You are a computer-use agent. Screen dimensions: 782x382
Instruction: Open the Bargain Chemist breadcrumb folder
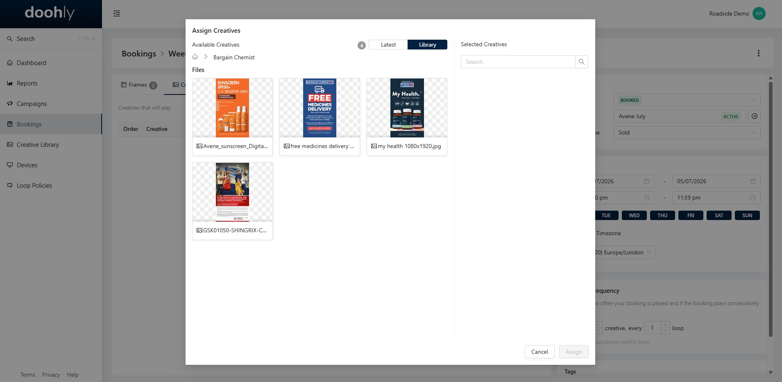[234, 57]
